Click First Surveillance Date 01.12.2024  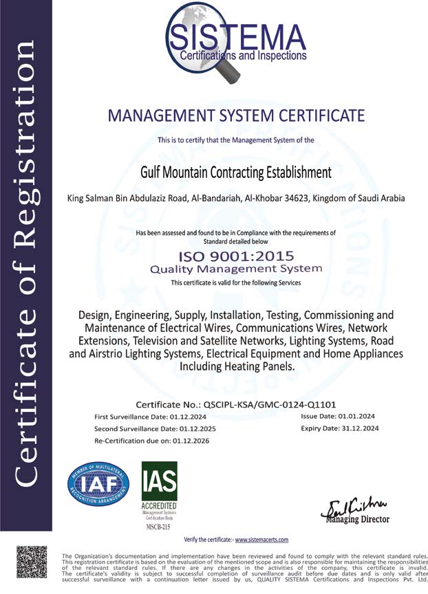[x=150, y=417]
